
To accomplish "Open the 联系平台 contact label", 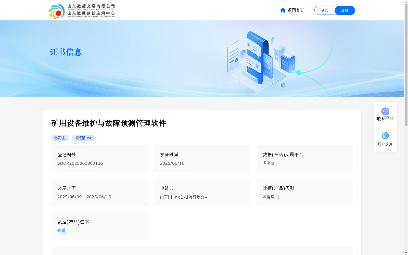I will 385,119.
